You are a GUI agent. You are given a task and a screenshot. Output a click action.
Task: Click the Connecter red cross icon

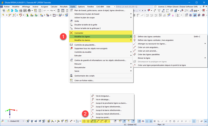point(71,33)
